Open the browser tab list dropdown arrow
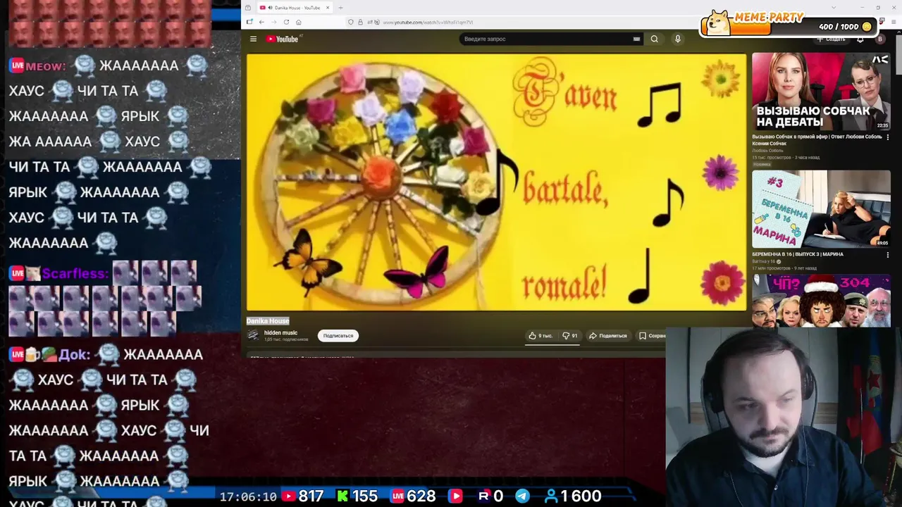The height and width of the screenshot is (507, 902). [x=835, y=8]
